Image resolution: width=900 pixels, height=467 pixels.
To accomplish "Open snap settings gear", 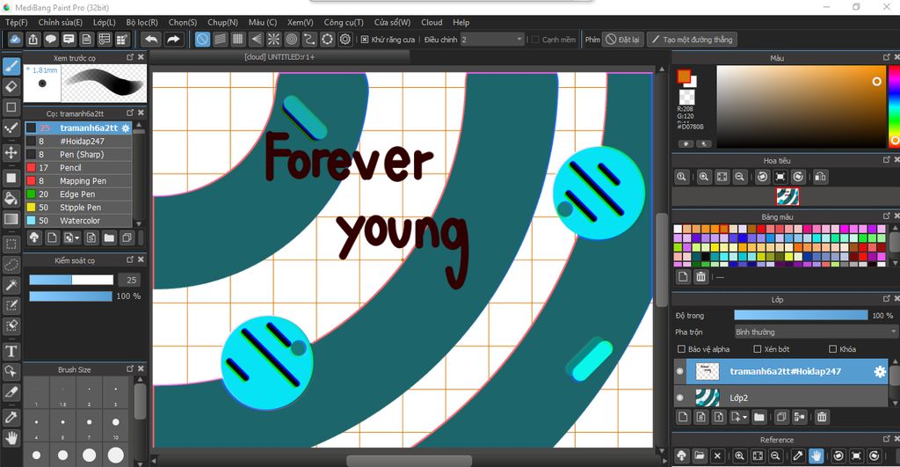I will [345, 39].
